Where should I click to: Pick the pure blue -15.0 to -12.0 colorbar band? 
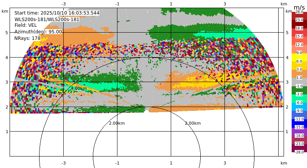(x=299, y=124)
